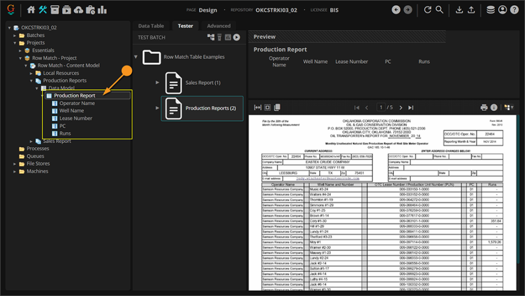Go to next page in viewer

(x=401, y=107)
